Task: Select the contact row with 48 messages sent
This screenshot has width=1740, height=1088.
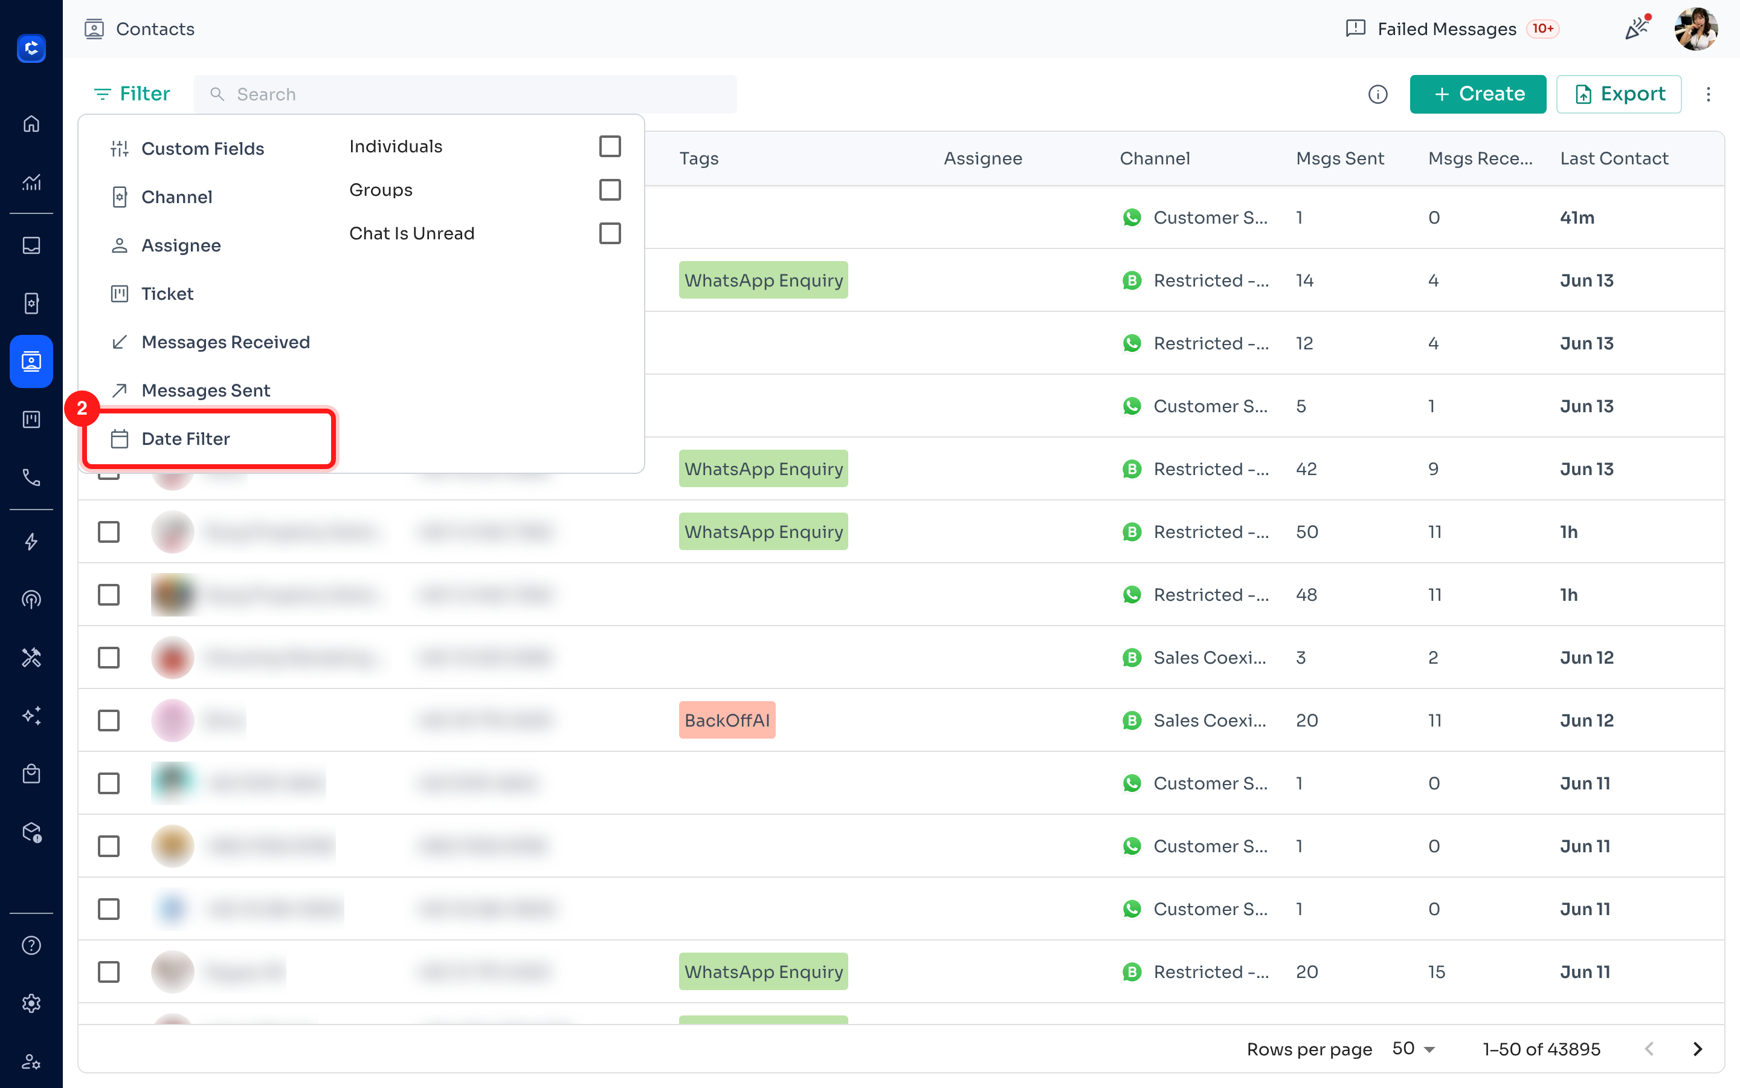Action: pos(109,595)
